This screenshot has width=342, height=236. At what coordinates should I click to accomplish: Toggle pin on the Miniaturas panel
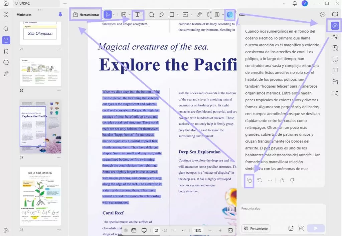click(x=60, y=15)
